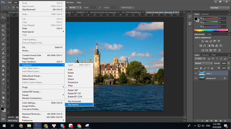Expand the Preferences submenu

pyautogui.click(x=42, y=121)
